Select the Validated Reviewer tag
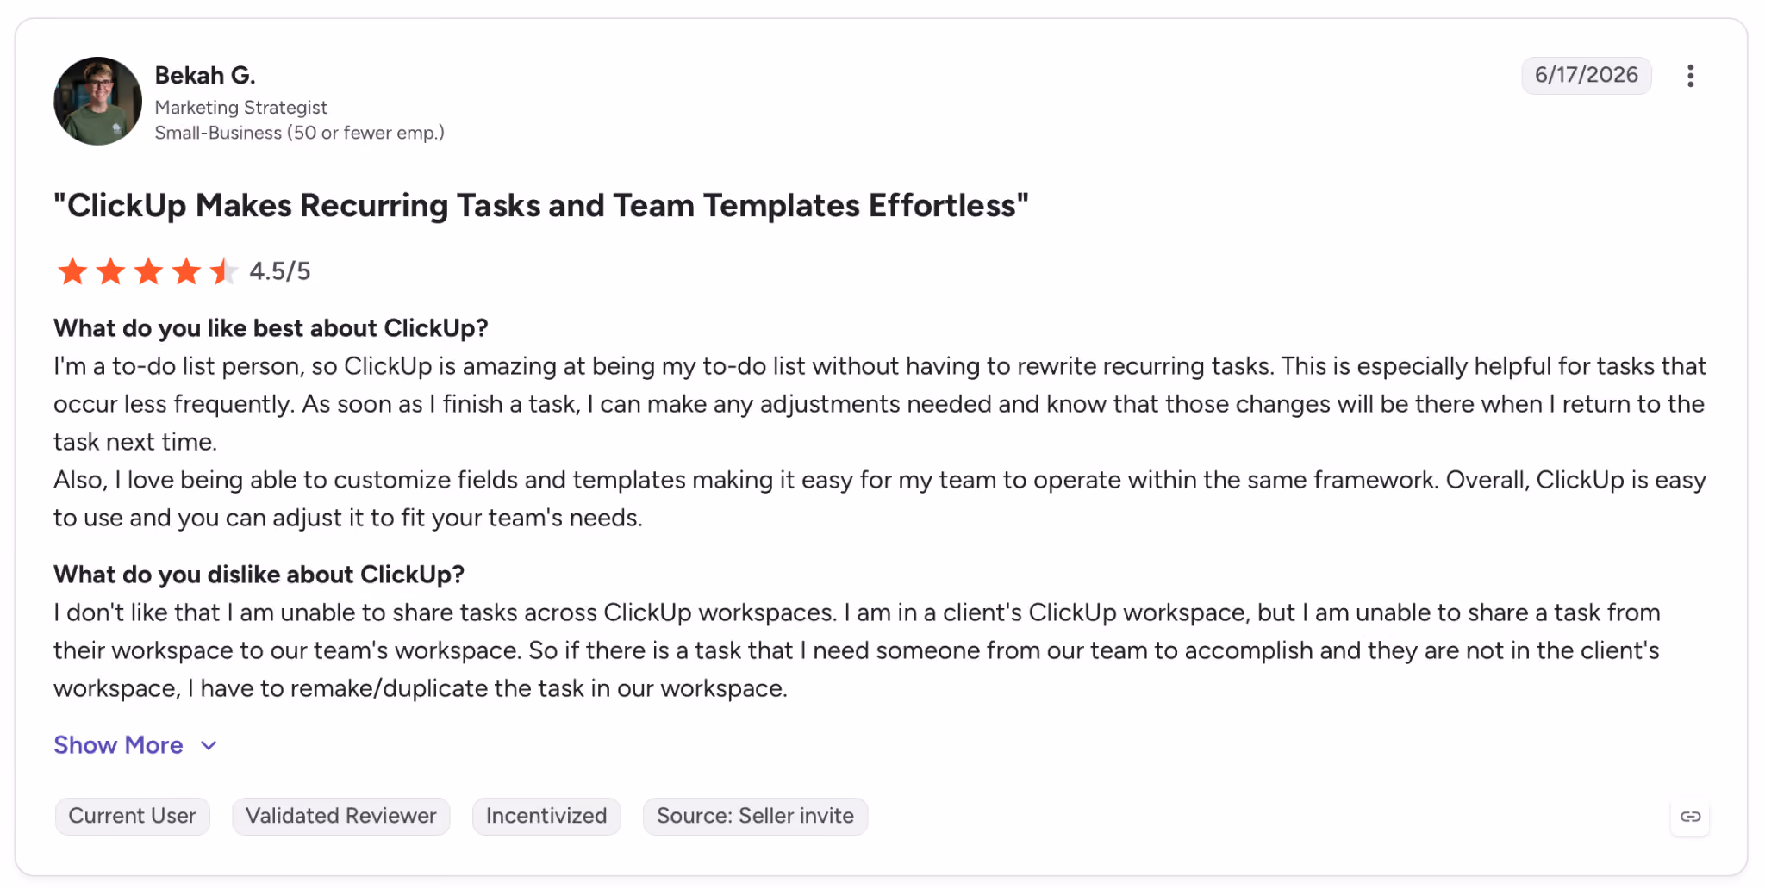The height and width of the screenshot is (889, 1765). click(340, 816)
